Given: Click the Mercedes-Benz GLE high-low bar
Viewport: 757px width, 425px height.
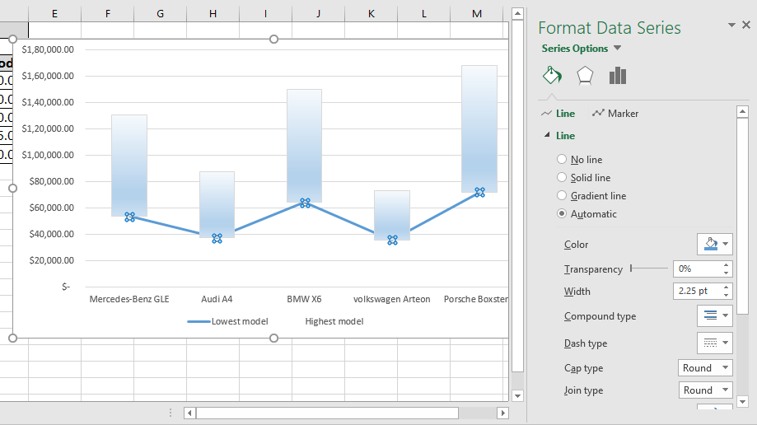Looking at the screenshot, I should (129, 164).
